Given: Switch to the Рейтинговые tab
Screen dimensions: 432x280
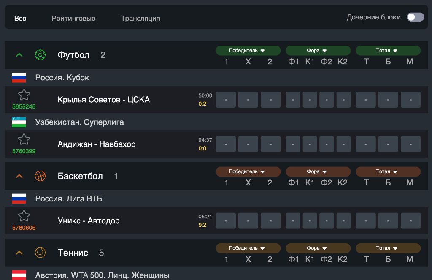Looking at the screenshot, I should coord(73,19).
